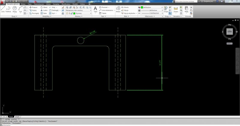The height and width of the screenshot is (126, 240).
Task: Click the Grupa icon
Action: [x=166, y=9]
